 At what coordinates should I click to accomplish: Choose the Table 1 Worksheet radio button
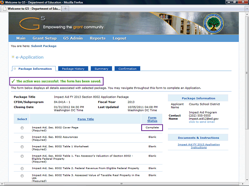[x=22, y=146]
